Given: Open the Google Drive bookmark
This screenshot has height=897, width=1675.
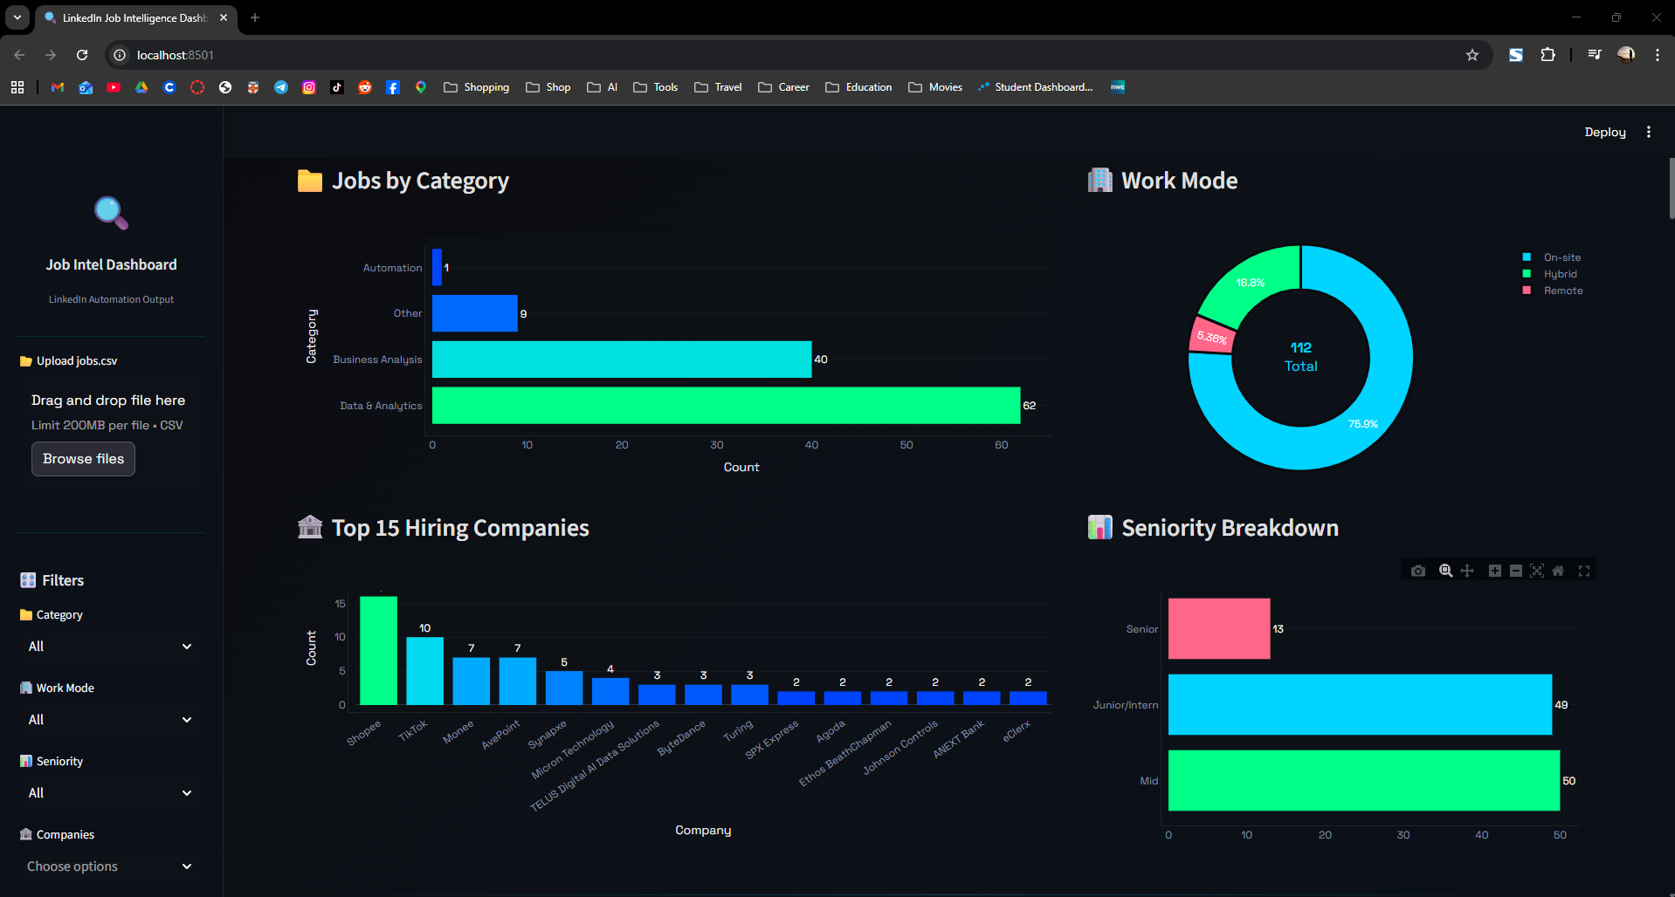Looking at the screenshot, I should [x=141, y=87].
